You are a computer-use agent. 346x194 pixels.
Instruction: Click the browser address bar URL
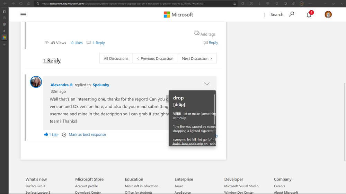pos(123,3)
